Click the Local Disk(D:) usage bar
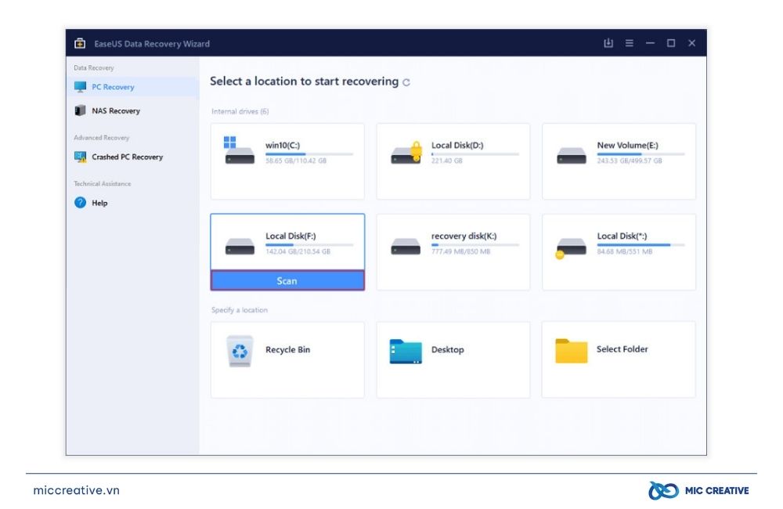Image resolution: width=783 pixels, height=509 pixels. [475, 154]
